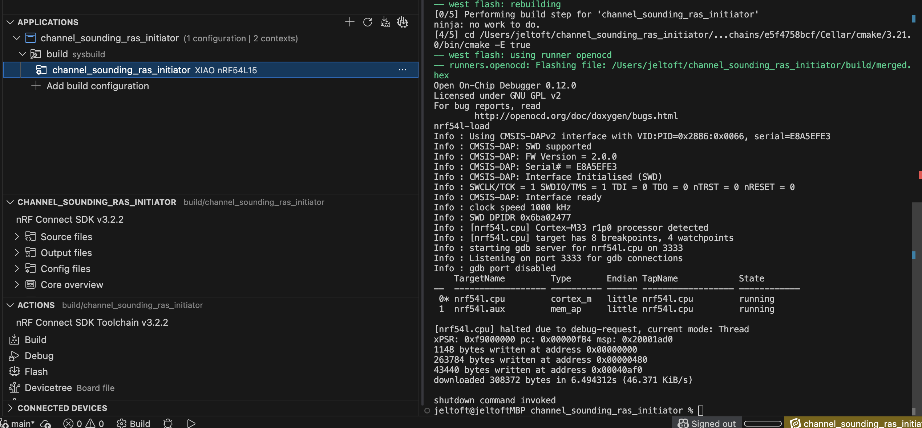Image resolution: width=922 pixels, height=428 pixels.
Task: Click the flash all icon in Applications header
Action: click(x=403, y=22)
